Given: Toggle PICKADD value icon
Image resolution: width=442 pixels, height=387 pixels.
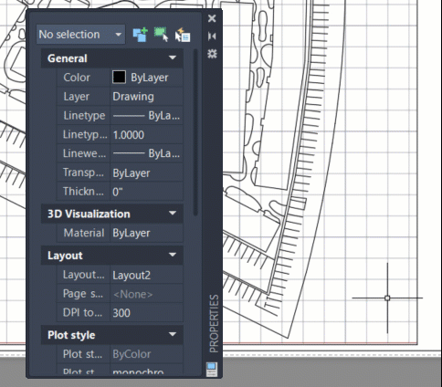Looking at the screenshot, I should (x=141, y=35).
